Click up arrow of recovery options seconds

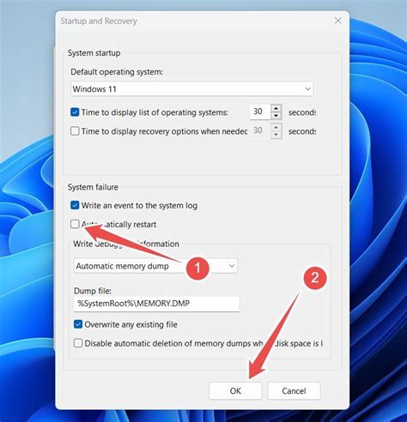click(276, 128)
